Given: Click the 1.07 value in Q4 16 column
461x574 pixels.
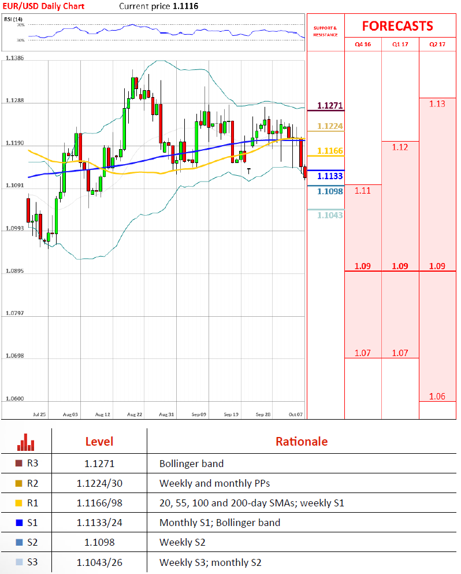Looking at the screenshot, I should 363,353.
